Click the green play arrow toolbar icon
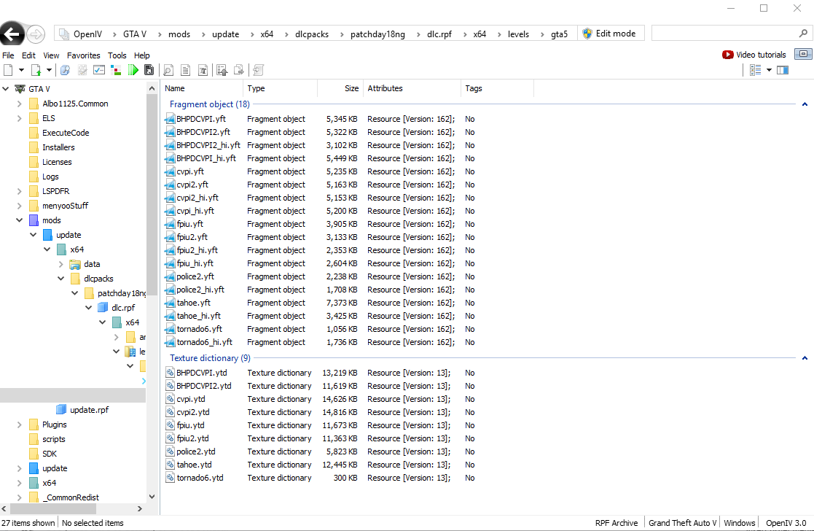The image size is (814, 531). tap(133, 70)
